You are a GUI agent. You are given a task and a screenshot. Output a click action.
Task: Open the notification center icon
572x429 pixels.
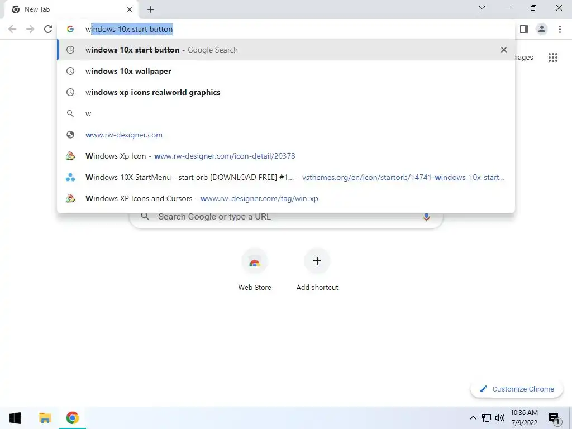pyautogui.click(x=555, y=419)
